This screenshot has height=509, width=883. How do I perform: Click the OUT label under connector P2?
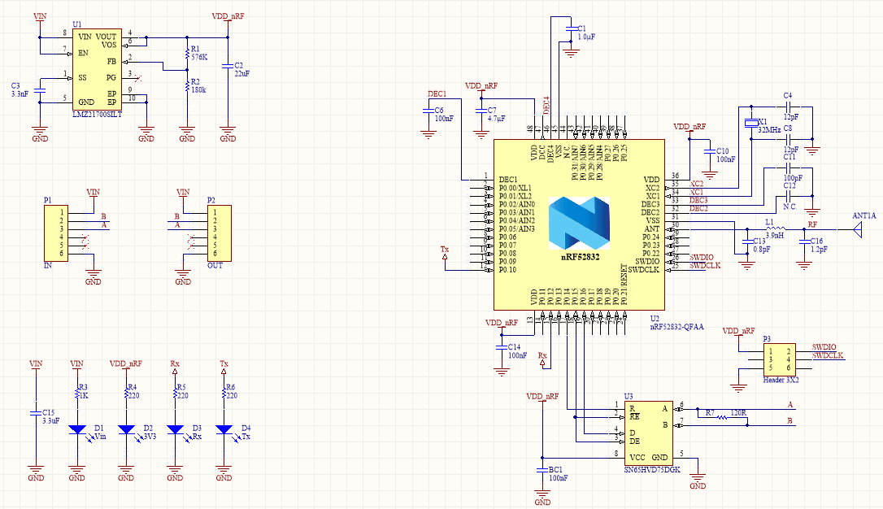click(215, 265)
